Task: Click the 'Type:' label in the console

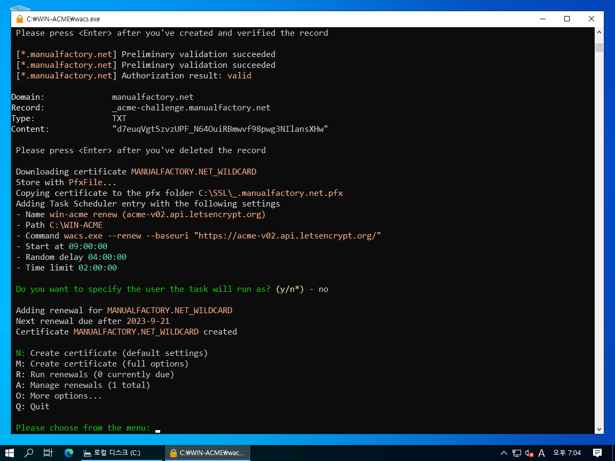Action: 23,118
